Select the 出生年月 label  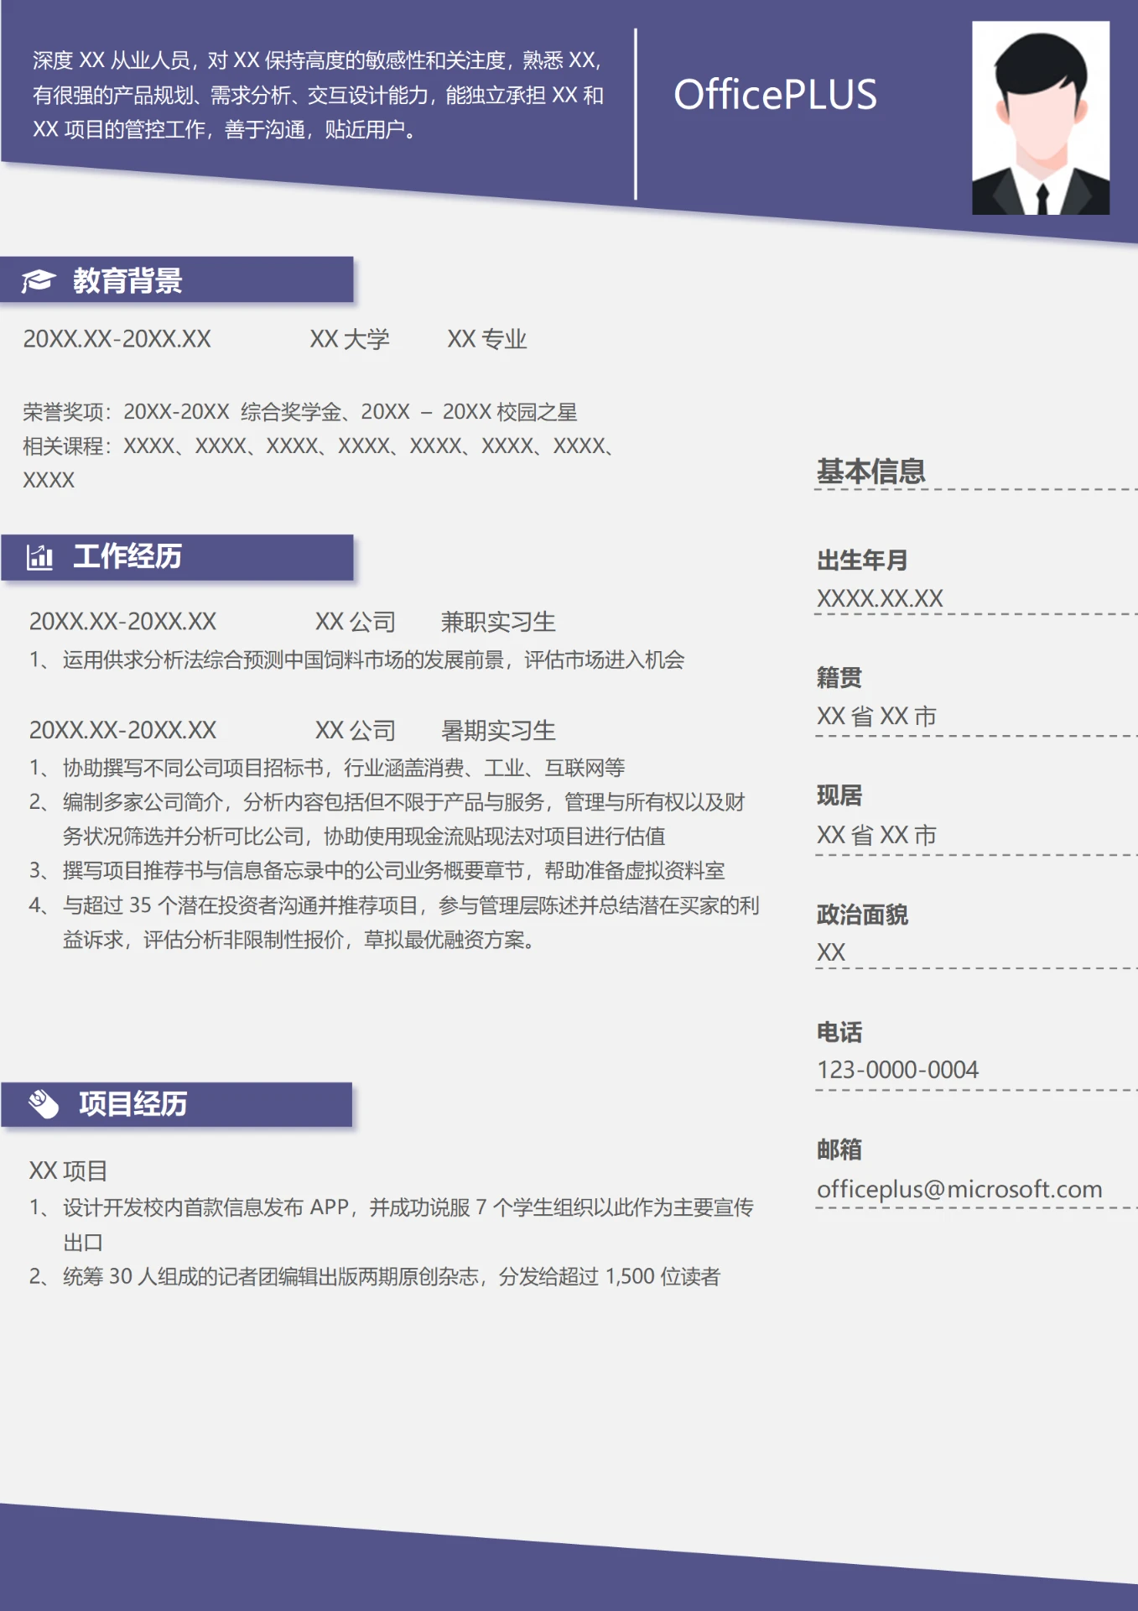[862, 560]
